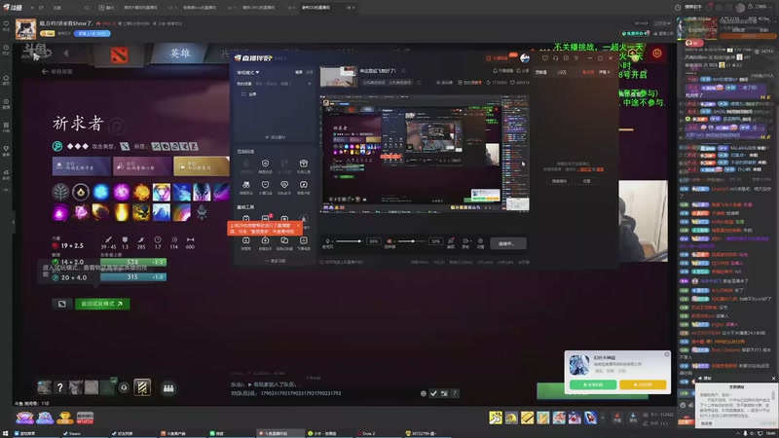Select the Deafening Blast rainbow ability icon

(182, 212)
